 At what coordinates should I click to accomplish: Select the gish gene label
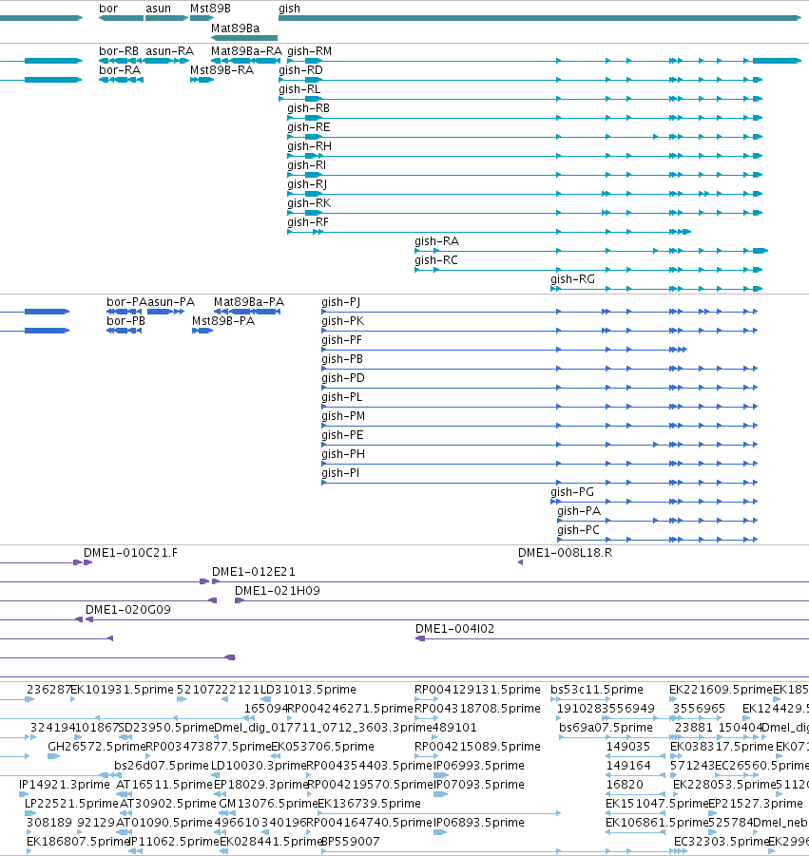pos(289,9)
